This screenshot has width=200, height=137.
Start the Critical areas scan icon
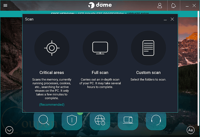tap(52, 48)
